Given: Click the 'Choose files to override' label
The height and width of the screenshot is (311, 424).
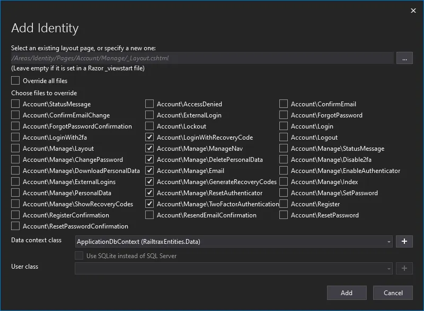Looking at the screenshot, I should point(44,93).
